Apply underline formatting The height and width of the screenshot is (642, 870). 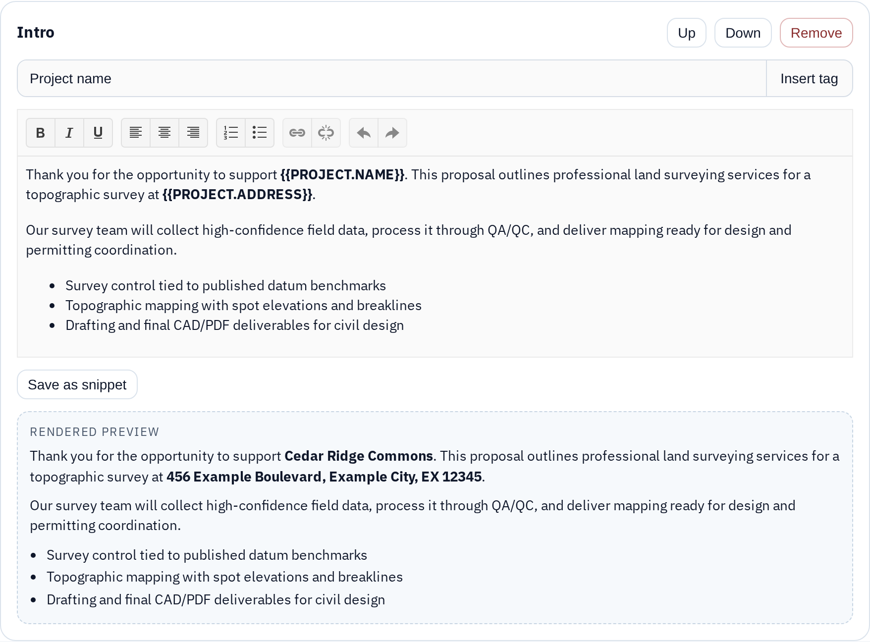pyautogui.click(x=98, y=133)
